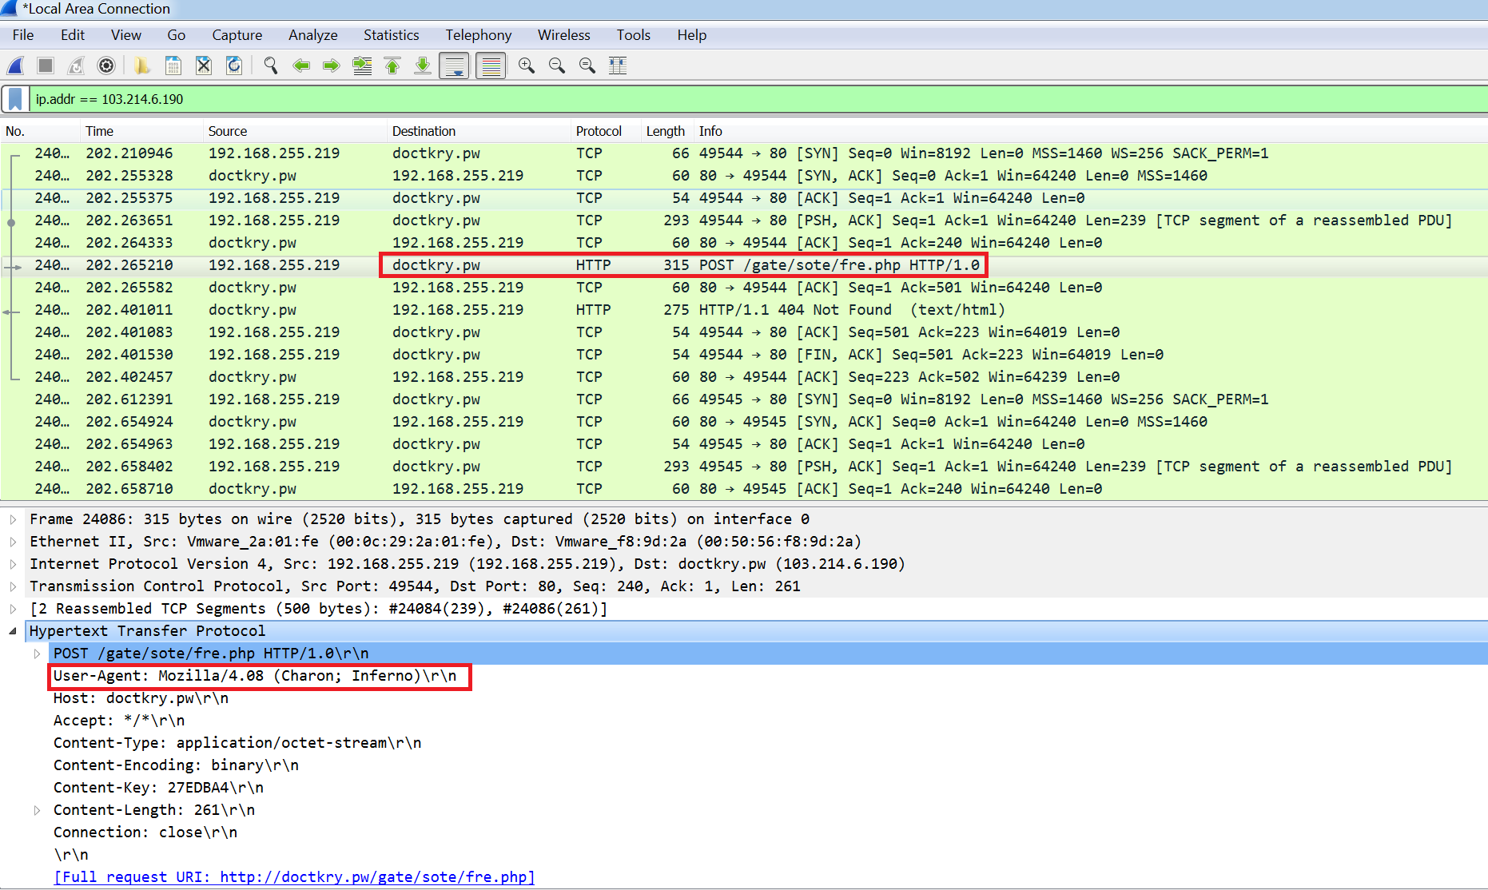Image resolution: width=1488 pixels, height=890 pixels.
Task: Select the SYN packet at time 202.612391
Action: tap(744, 399)
